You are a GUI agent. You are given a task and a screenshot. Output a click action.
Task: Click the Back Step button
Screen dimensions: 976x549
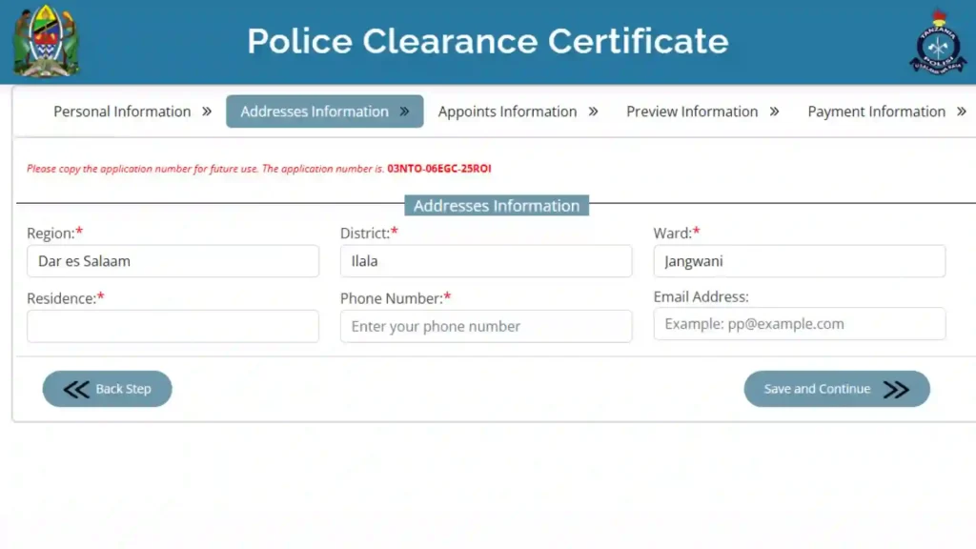(x=107, y=389)
